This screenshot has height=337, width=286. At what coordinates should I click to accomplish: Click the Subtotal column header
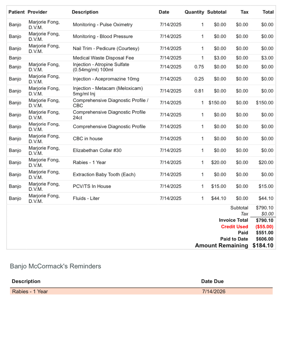(x=217, y=12)
